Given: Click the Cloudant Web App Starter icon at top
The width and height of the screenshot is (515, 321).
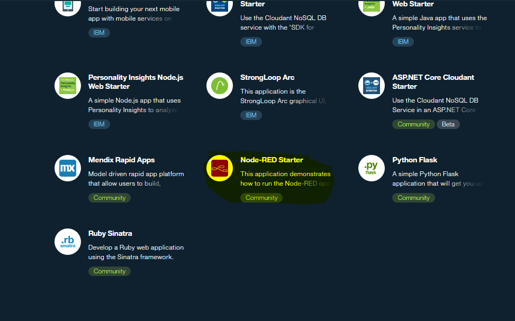Looking at the screenshot, I should click(x=220, y=8).
